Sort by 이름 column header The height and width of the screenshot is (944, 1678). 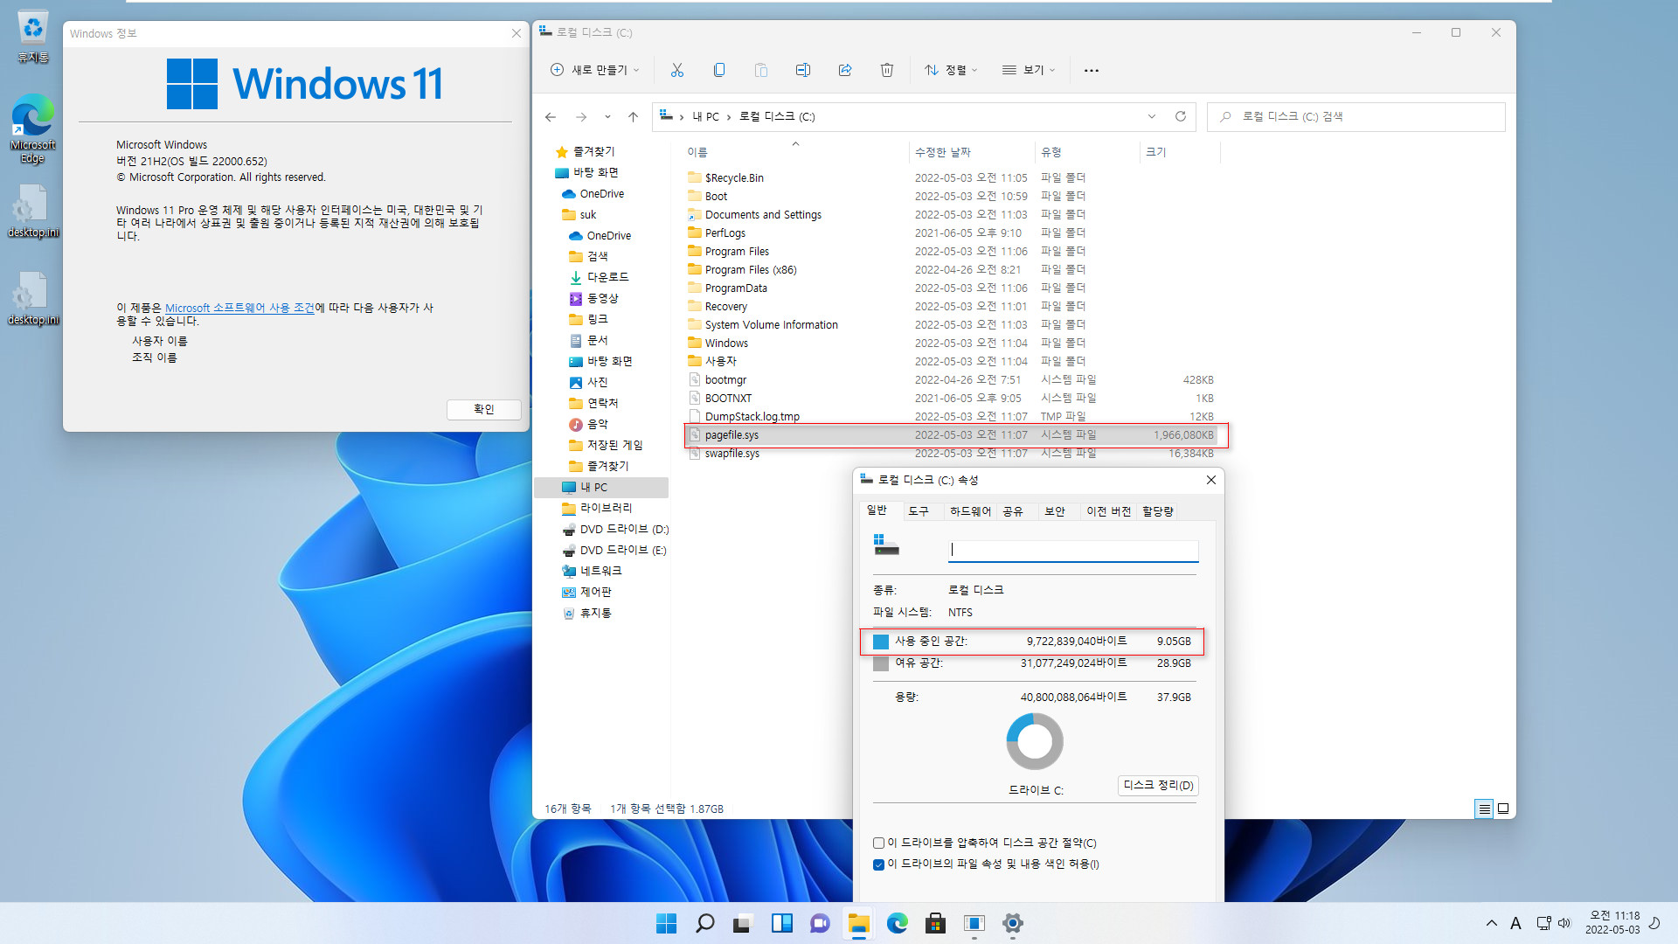click(x=795, y=152)
